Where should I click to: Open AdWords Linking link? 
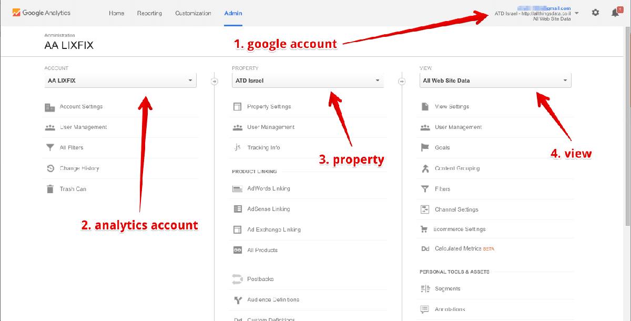269,188
